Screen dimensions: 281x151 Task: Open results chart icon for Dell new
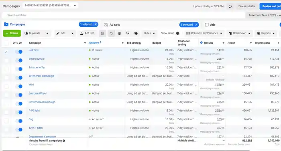coord(223,50)
